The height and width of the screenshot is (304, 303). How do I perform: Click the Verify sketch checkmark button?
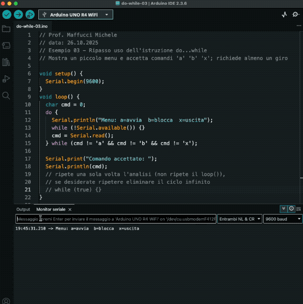[x=7, y=15]
